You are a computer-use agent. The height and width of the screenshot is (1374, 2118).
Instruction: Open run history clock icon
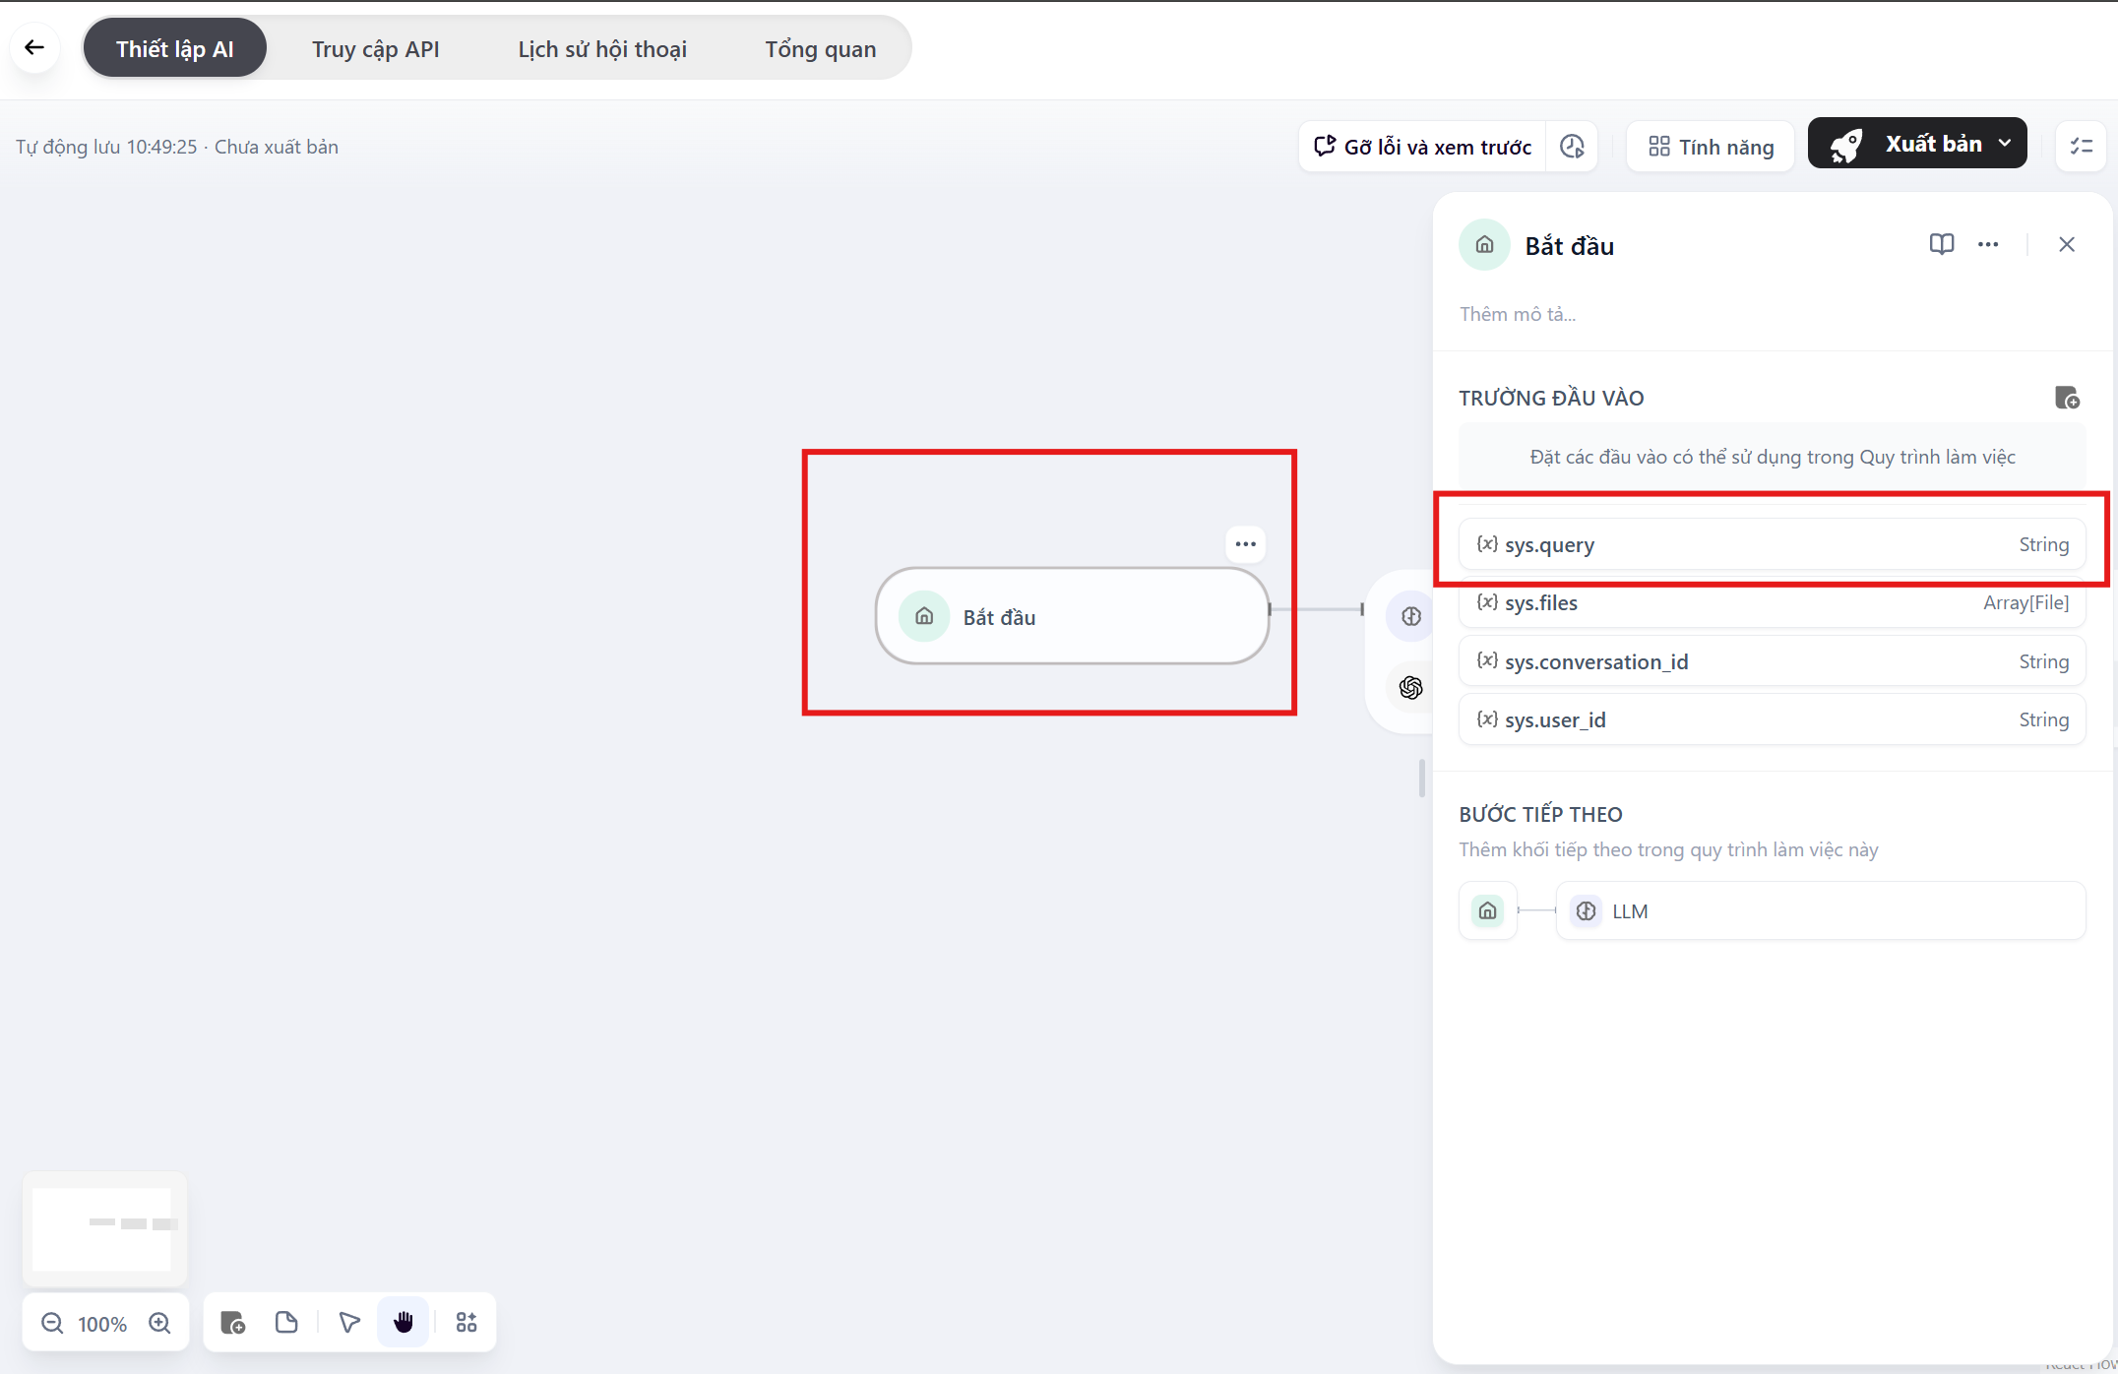pos(1572,147)
